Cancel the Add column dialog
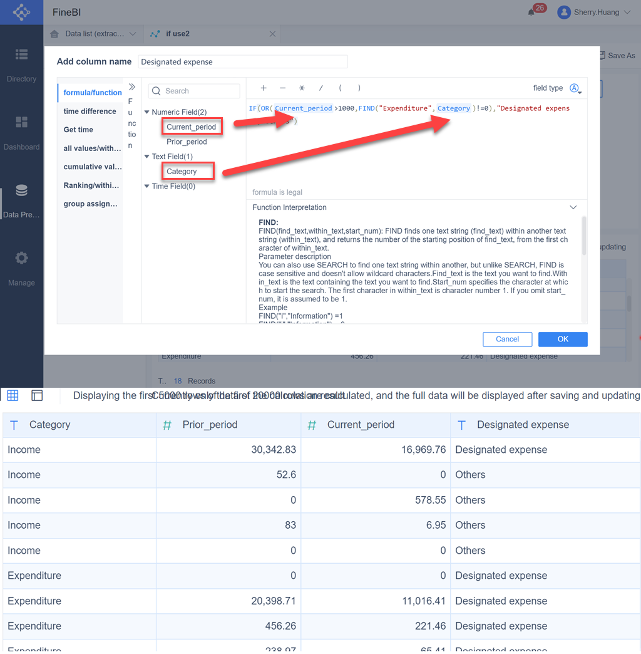Screen dimensions: 641x654 click(x=507, y=339)
